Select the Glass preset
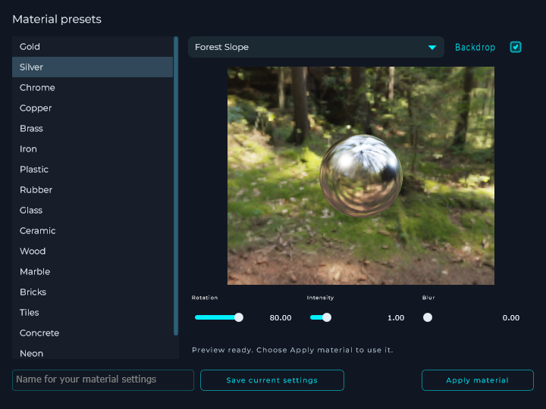The image size is (546, 409). click(x=93, y=211)
